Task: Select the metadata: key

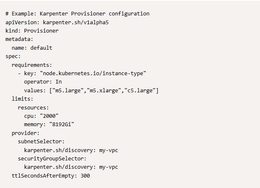Action: pyautogui.click(x=18, y=39)
